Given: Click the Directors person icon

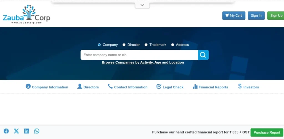Looking at the screenshot, I should (80, 86).
